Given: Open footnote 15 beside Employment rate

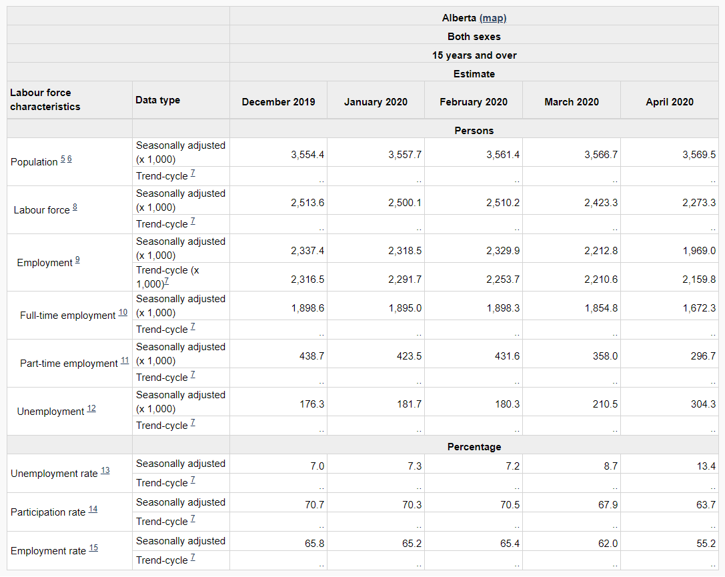Looking at the screenshot, I should 93,548.
